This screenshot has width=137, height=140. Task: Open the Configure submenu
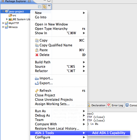(59, 137)
